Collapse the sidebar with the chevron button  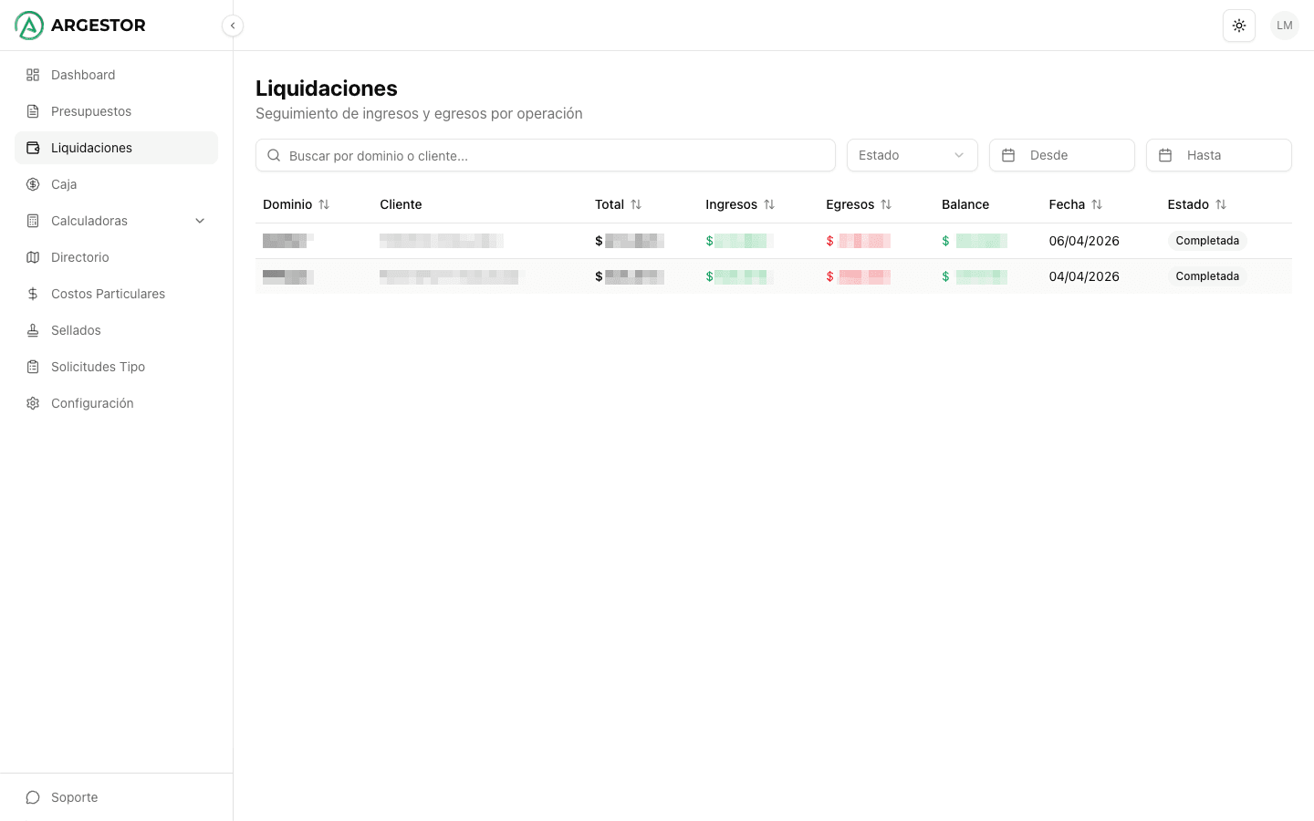[x=233, y=26]
